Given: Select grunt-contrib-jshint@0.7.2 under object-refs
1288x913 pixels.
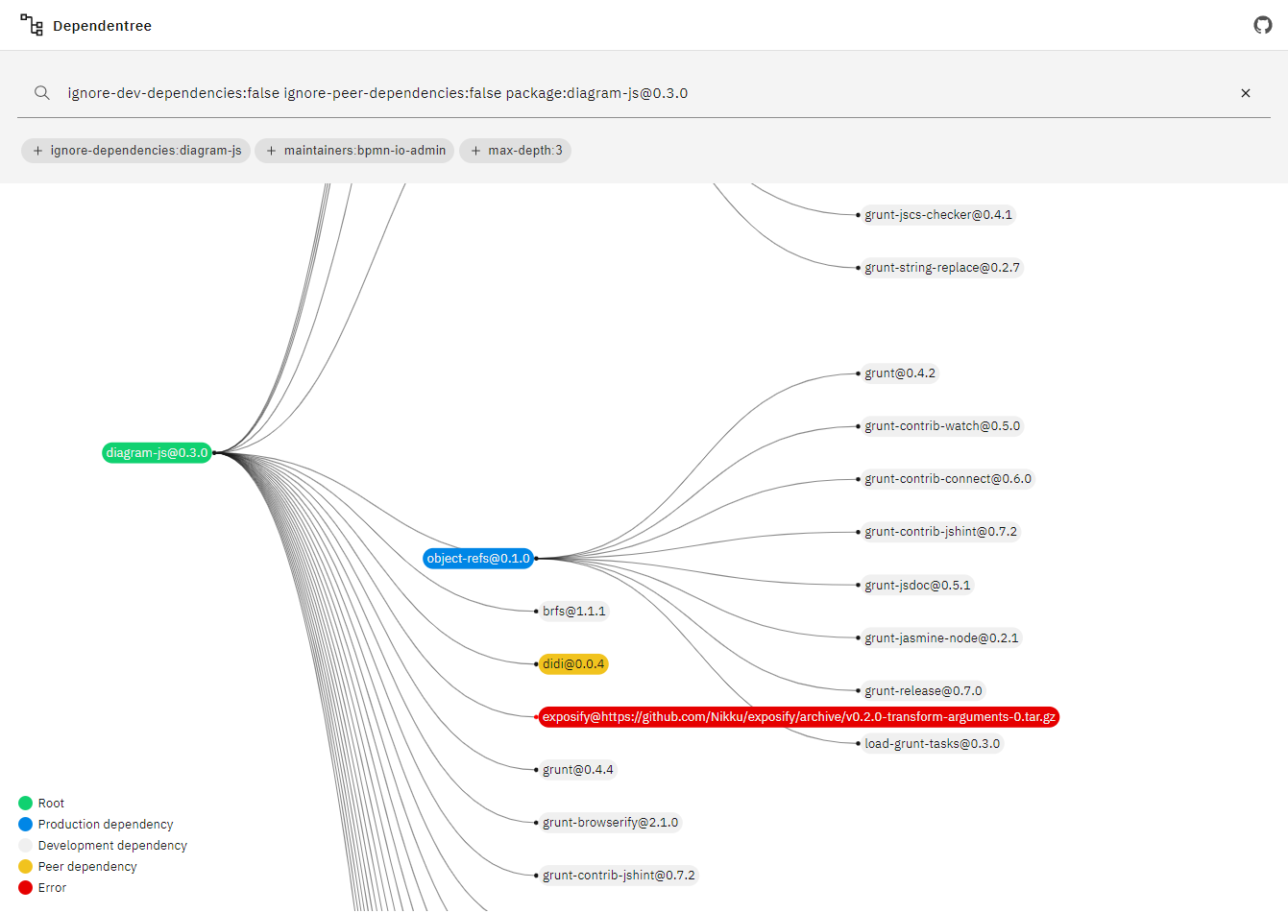Looking at the screenshot, I should pyautogui.click(x=940, y=532).
